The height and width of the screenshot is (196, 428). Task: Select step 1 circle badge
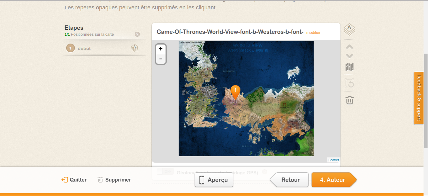pyautogui.click(x=71, y=48)
